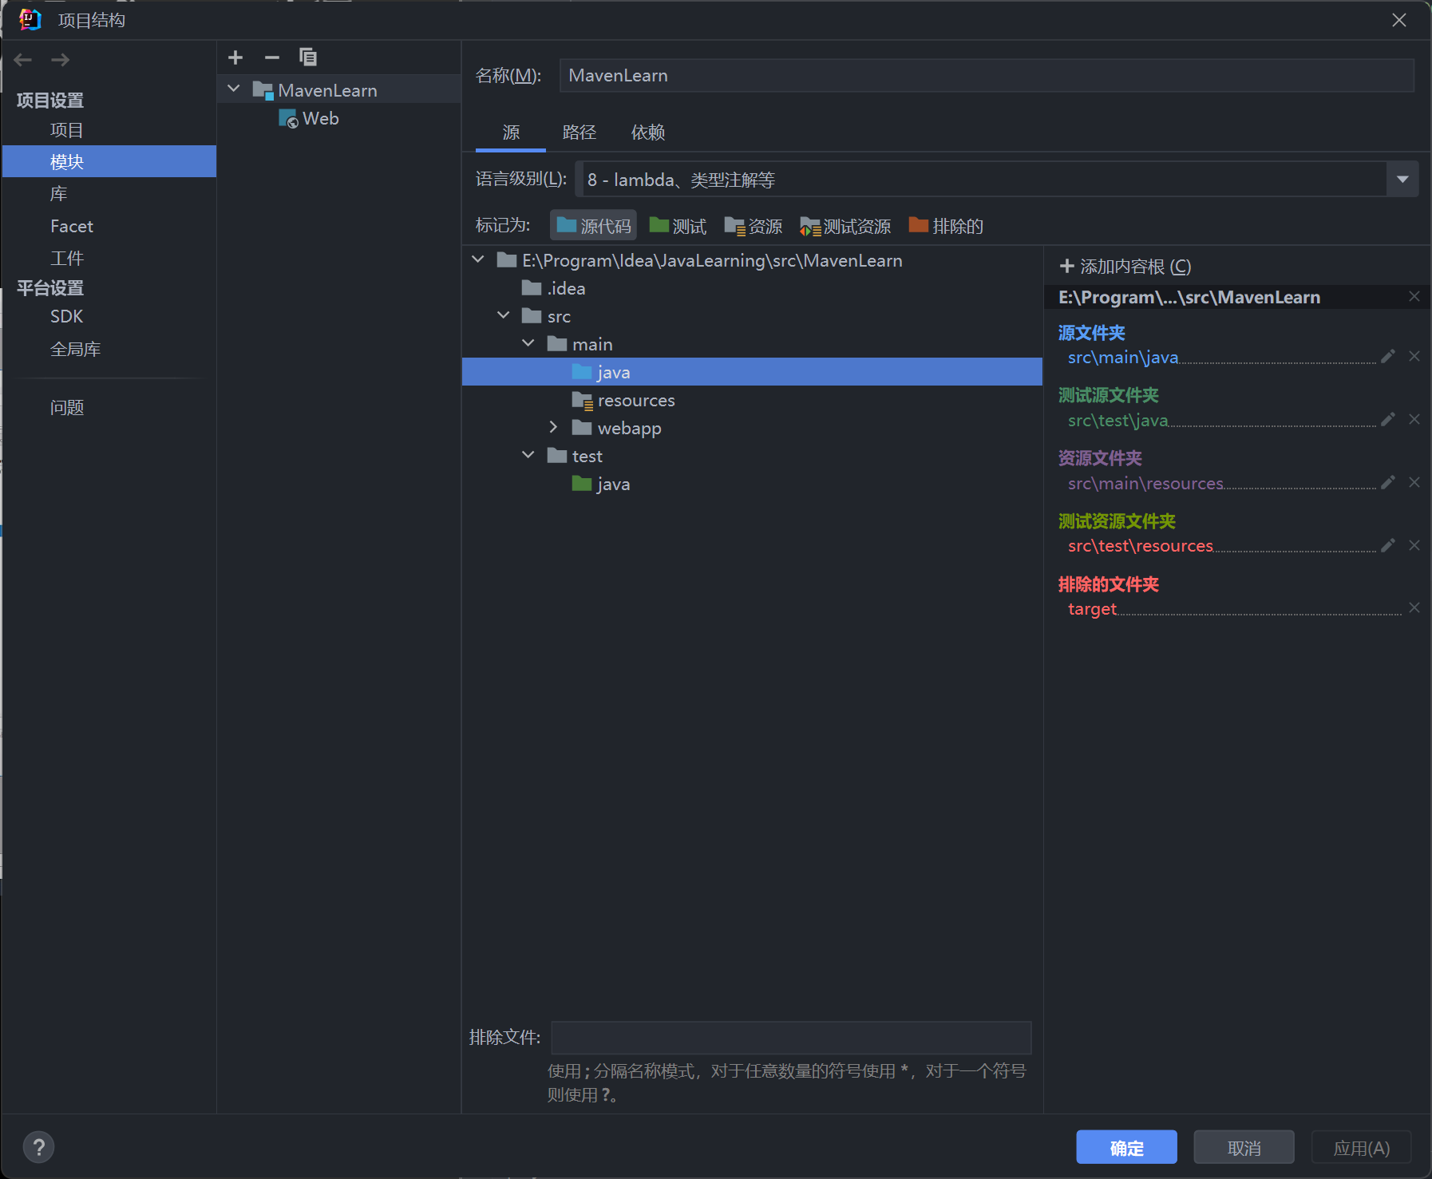Viewport: 1432px width, 1179px height.
Task: Mark folder as Tests
Action: pyautogui.click(x=678, y=226)
